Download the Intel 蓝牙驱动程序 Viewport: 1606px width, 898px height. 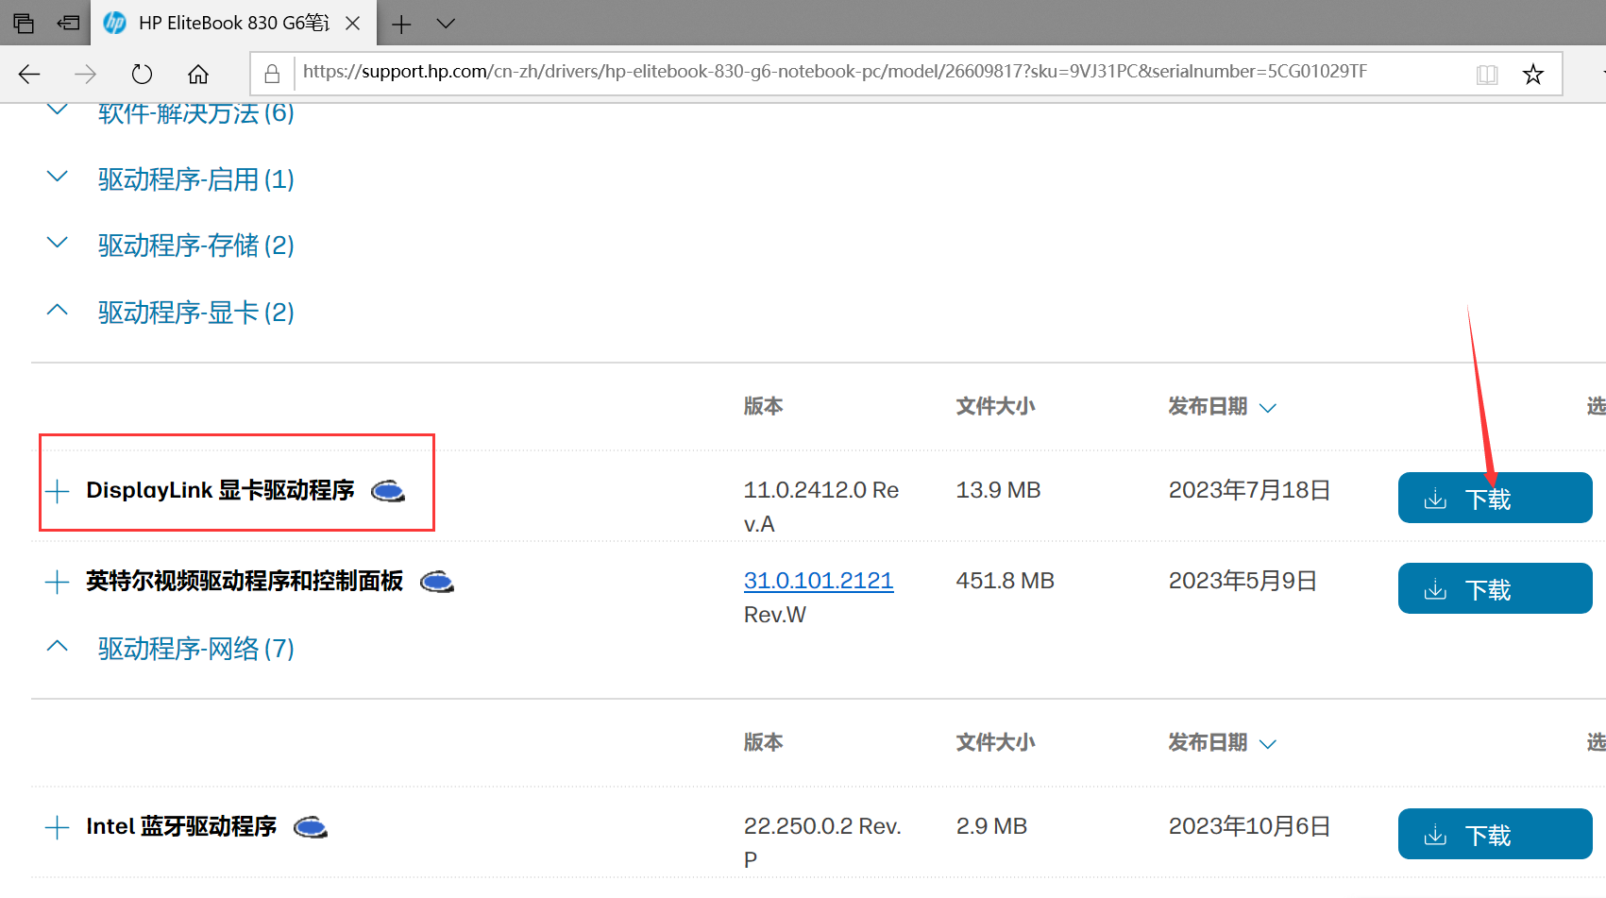1495,834
